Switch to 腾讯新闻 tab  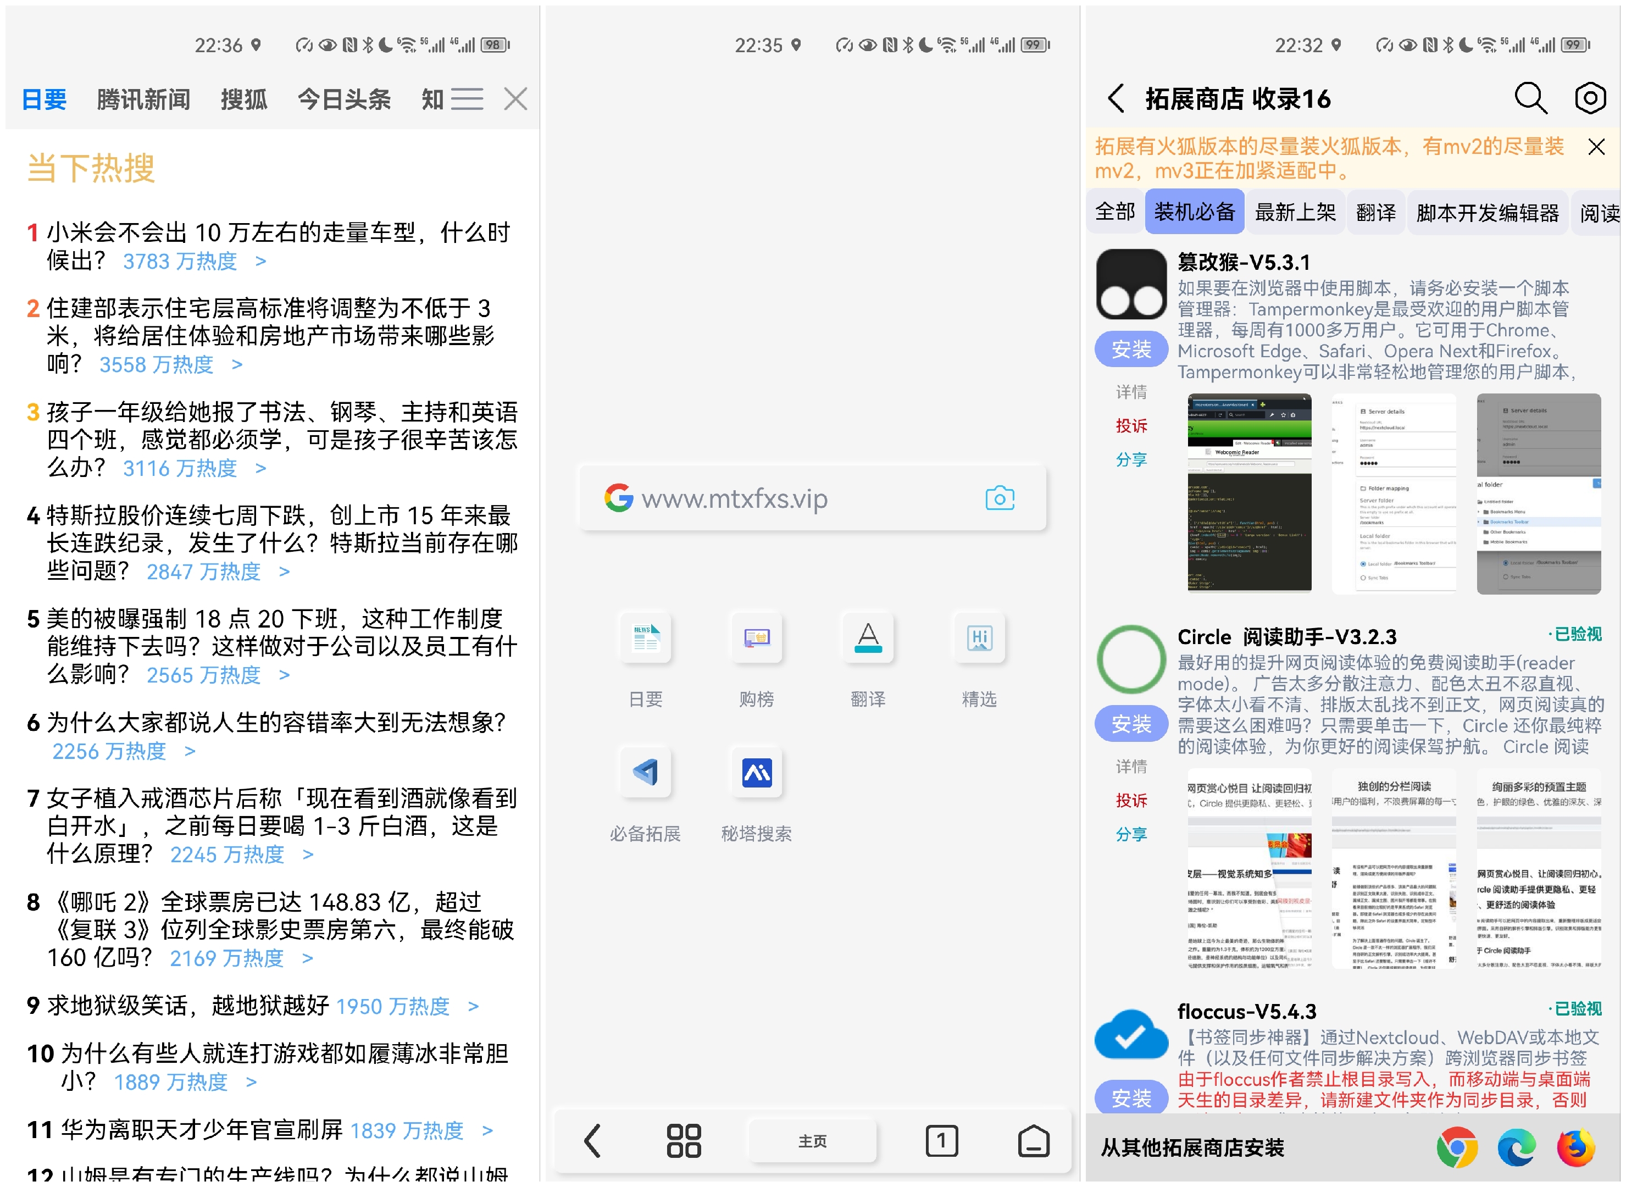point(143,99)
